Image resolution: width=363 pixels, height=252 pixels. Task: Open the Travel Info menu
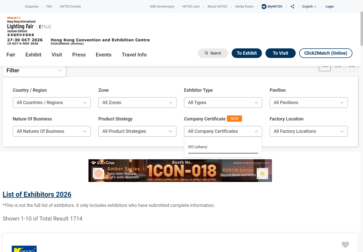[134, 55]
